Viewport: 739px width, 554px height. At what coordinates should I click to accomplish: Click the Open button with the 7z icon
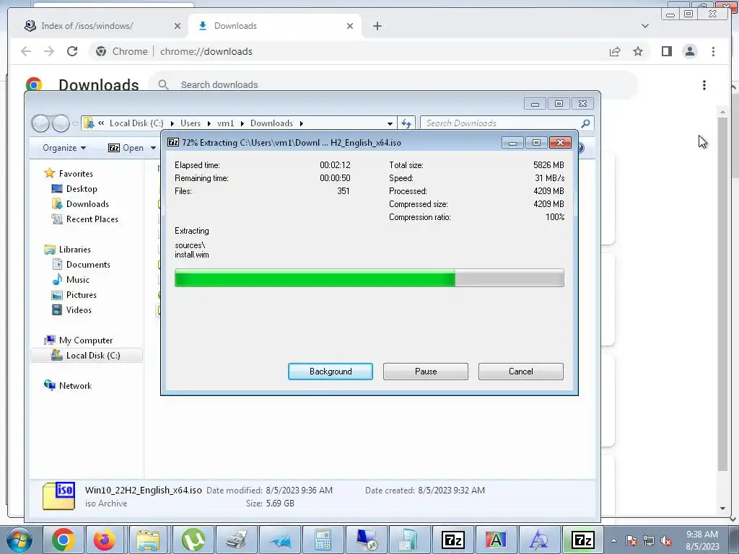click(126, 148)
